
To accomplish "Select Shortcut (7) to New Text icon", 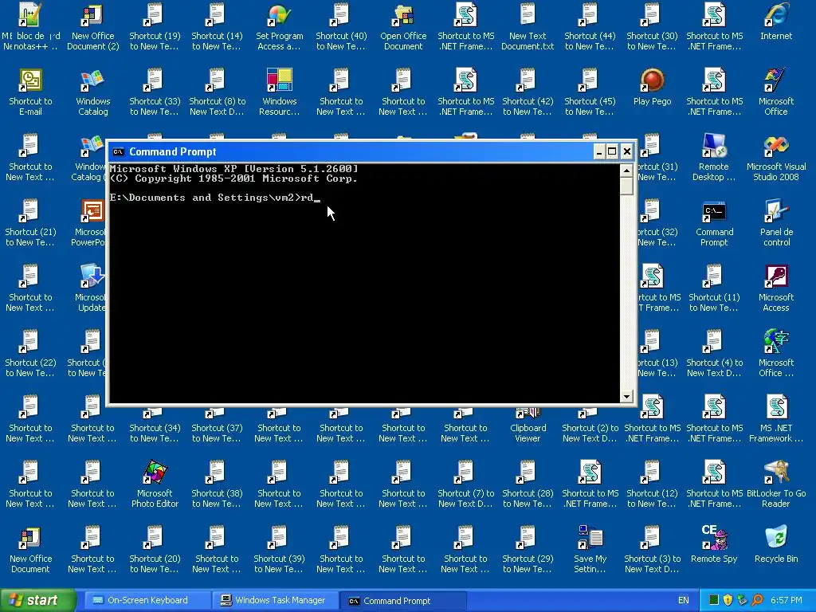I will [465, 484].
